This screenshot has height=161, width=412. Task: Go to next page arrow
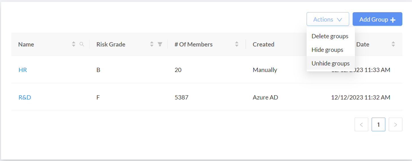(396, 124)
